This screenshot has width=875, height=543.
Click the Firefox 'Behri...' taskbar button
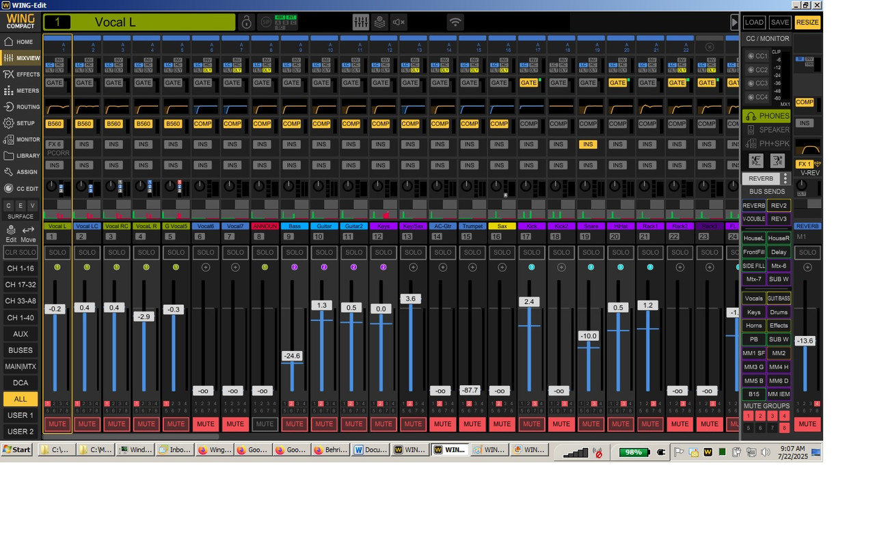pyautogui.click(x=331, y=450)
